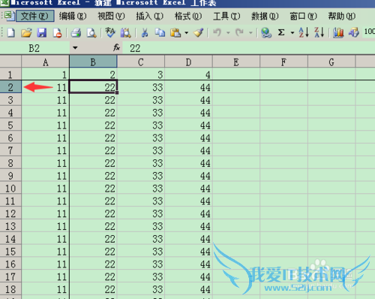The width and height of the screenshot is (375, 299).
Task: Select column B header
Action: click(93, 62)
